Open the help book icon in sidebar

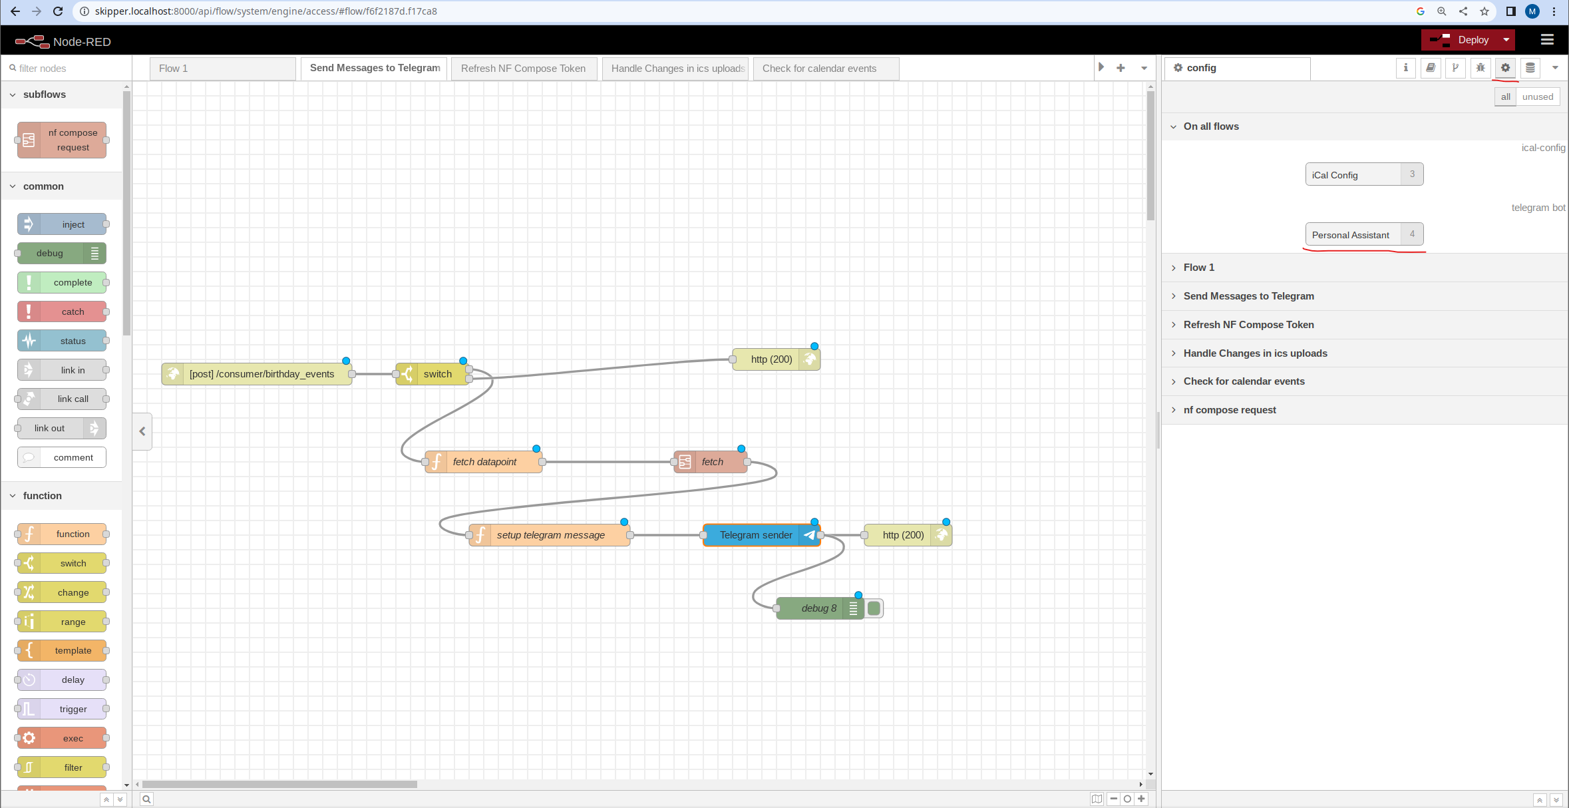(1431, 68)
